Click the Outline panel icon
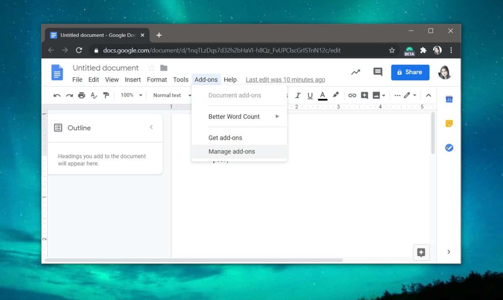 (x=58, y=128)
